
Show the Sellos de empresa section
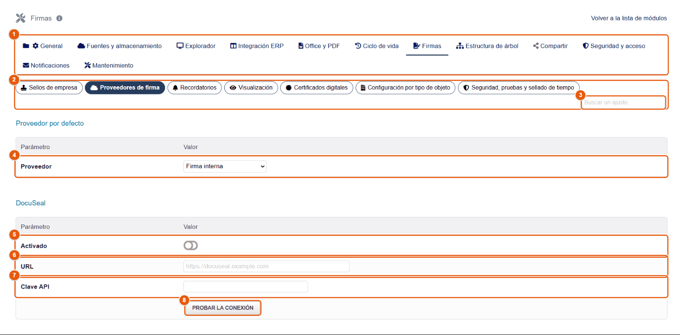[x=49, y=88]
